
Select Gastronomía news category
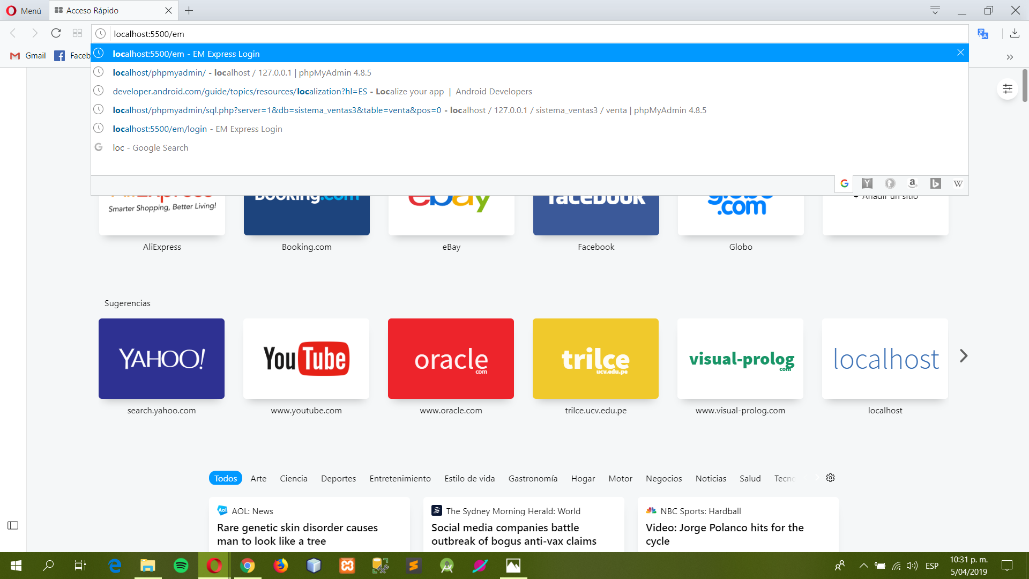coord(533,478)
